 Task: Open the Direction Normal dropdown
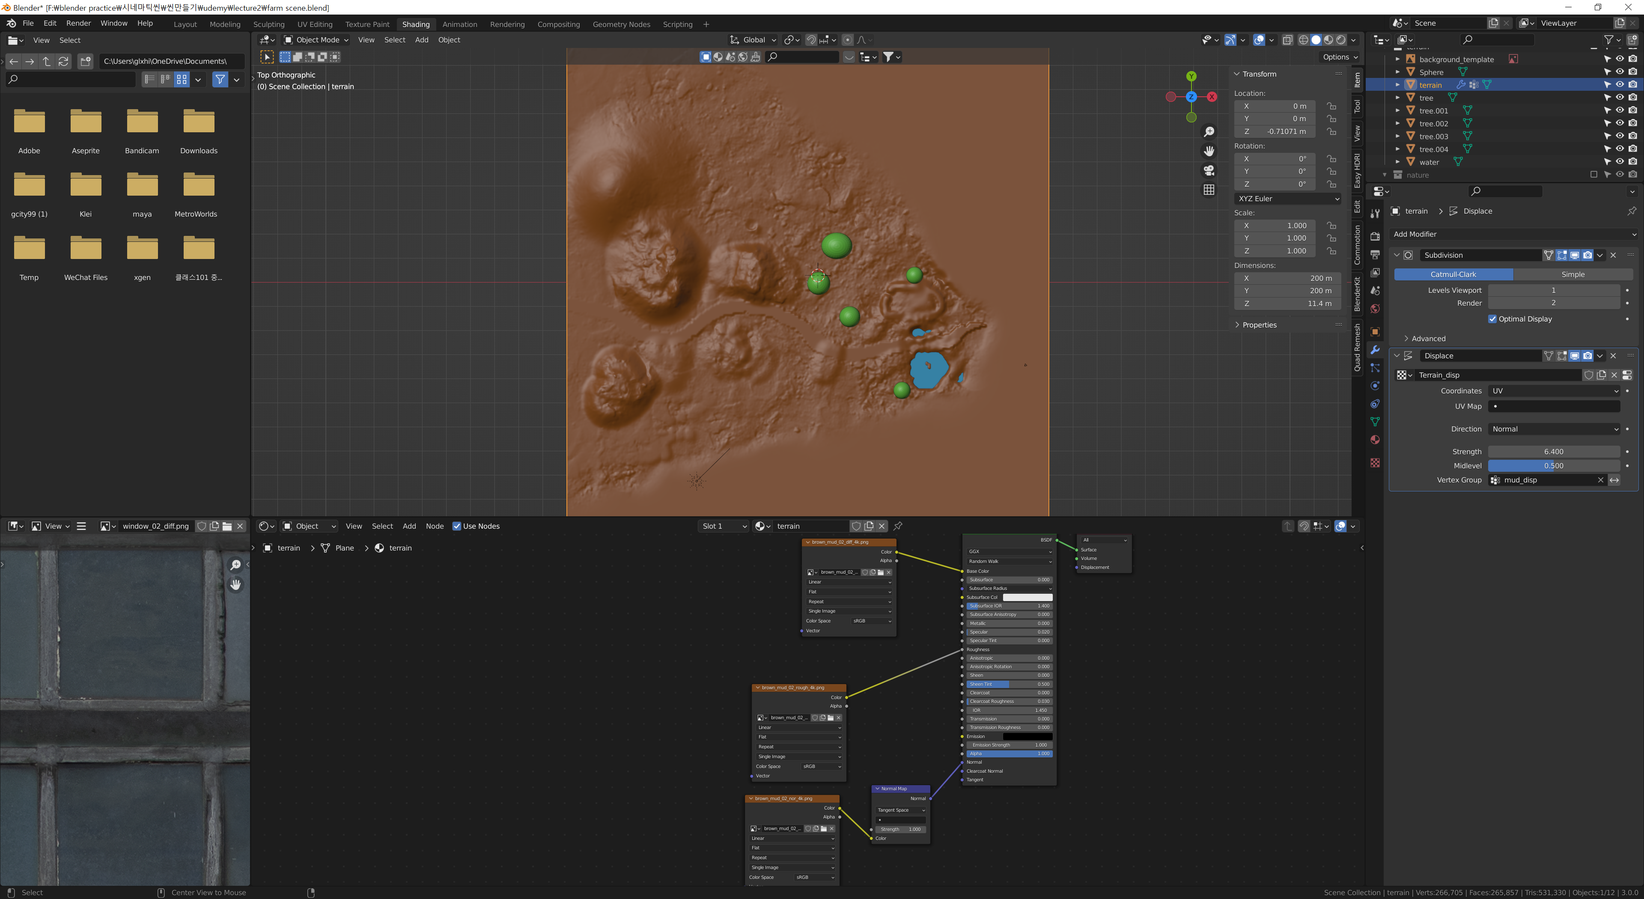pyautogui.click(x=1554, y=429)
